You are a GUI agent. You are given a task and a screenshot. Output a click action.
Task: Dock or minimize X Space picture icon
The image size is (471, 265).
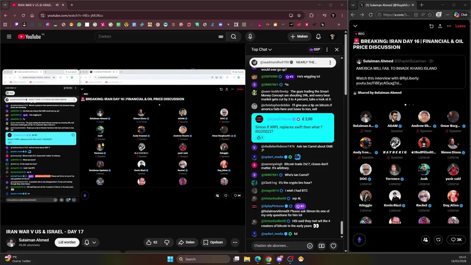[431, 26]
